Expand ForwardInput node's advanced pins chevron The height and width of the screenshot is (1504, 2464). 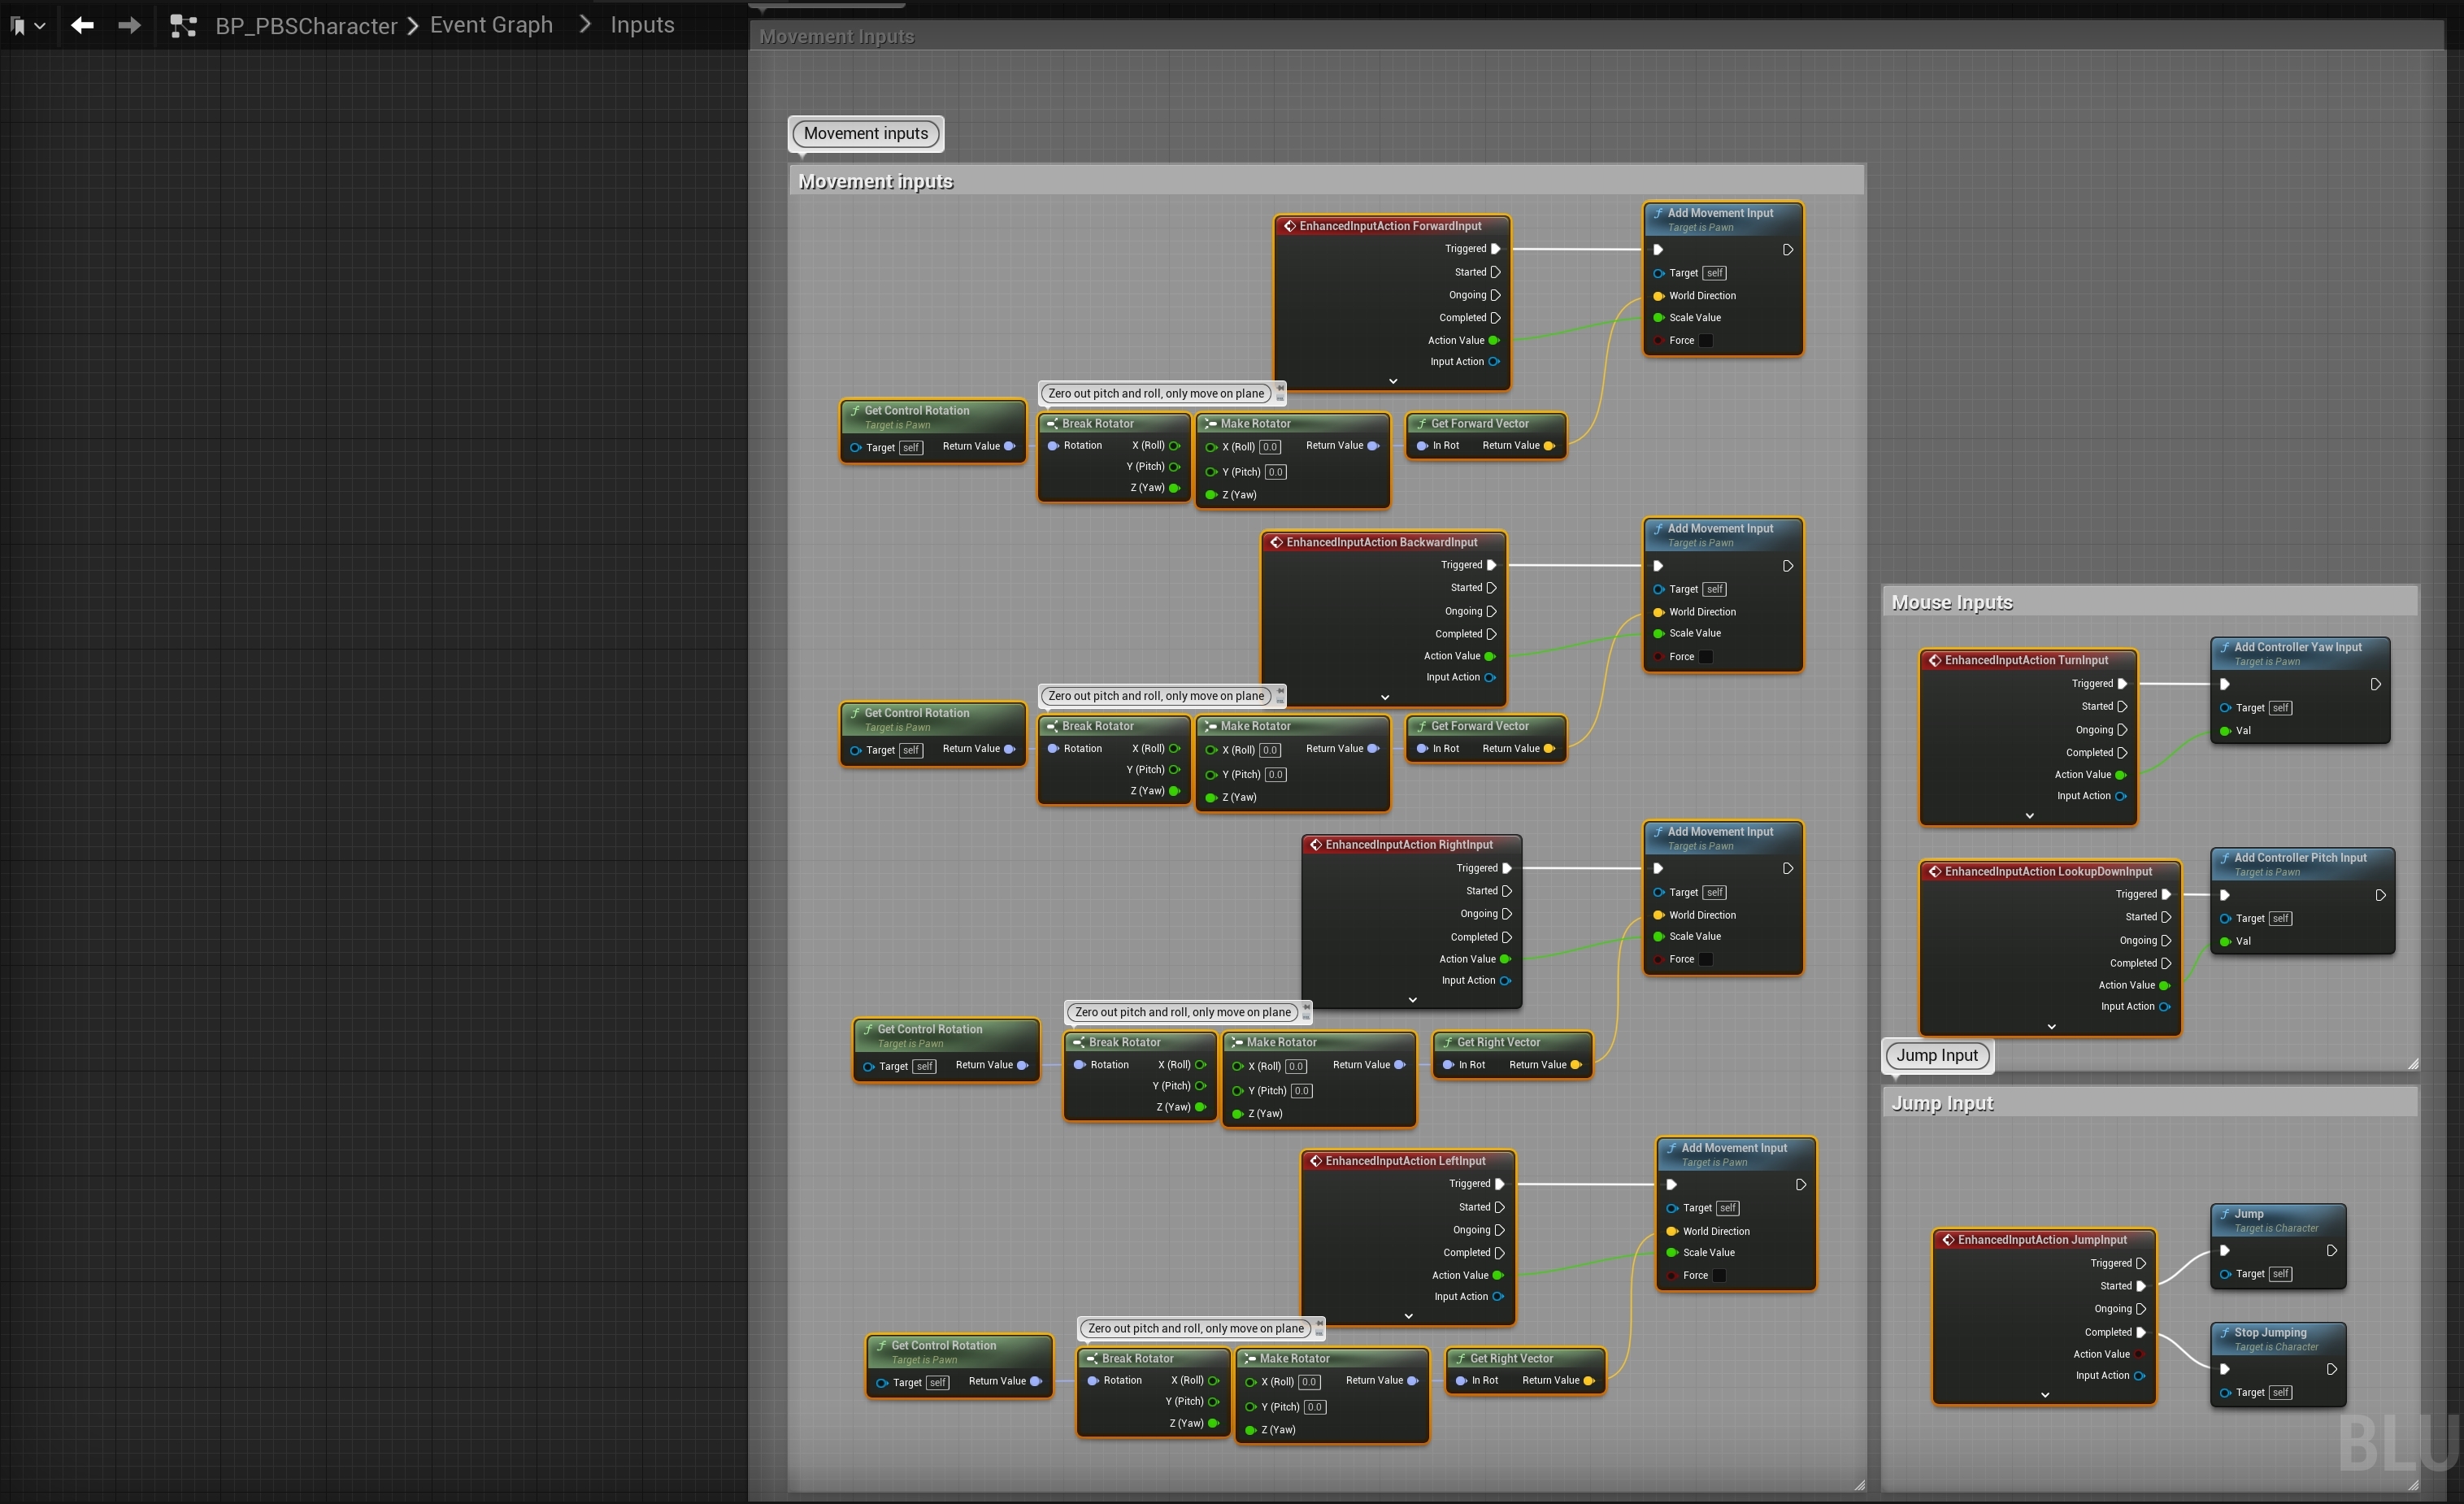tap(1393, 381)
